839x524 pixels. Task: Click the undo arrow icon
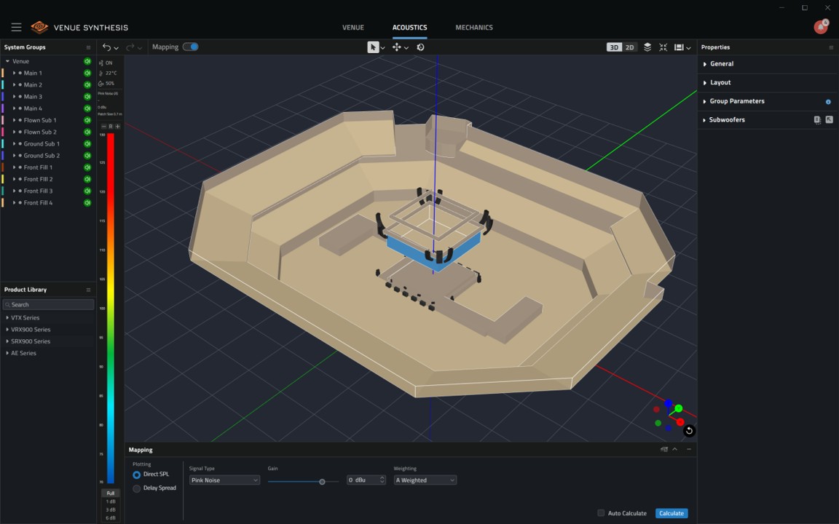click(x=106, y=47)
